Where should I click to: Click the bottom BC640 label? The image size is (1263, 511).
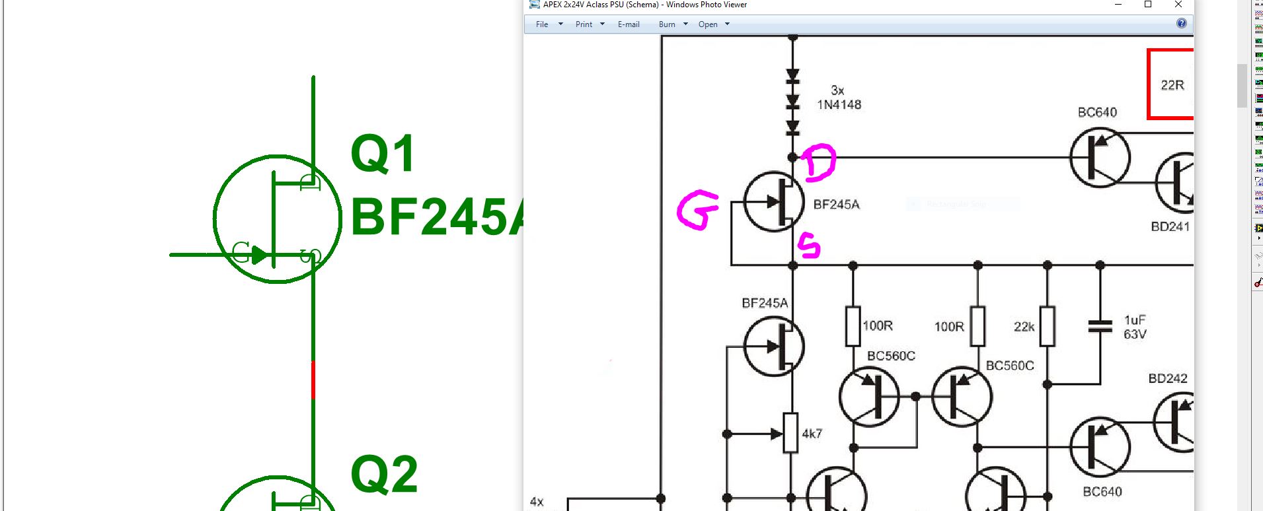click(1102, 491)
